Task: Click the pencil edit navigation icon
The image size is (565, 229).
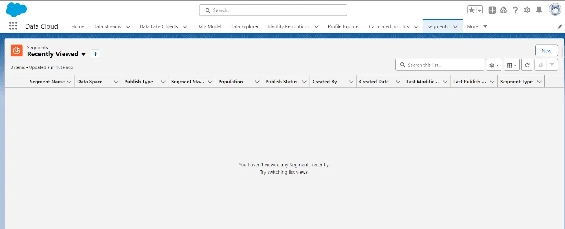Action: (560, 27)
